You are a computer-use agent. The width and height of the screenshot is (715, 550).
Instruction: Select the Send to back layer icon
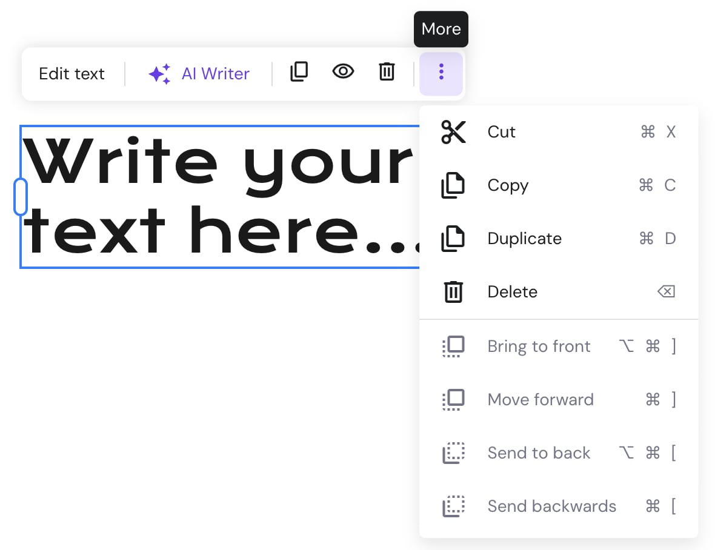[x=454, y=452]
